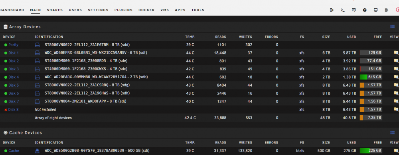The image size is (399, 155).
Task: Click Disk 3 drive icon beside Z300GWXS
Action: (37, 69)
